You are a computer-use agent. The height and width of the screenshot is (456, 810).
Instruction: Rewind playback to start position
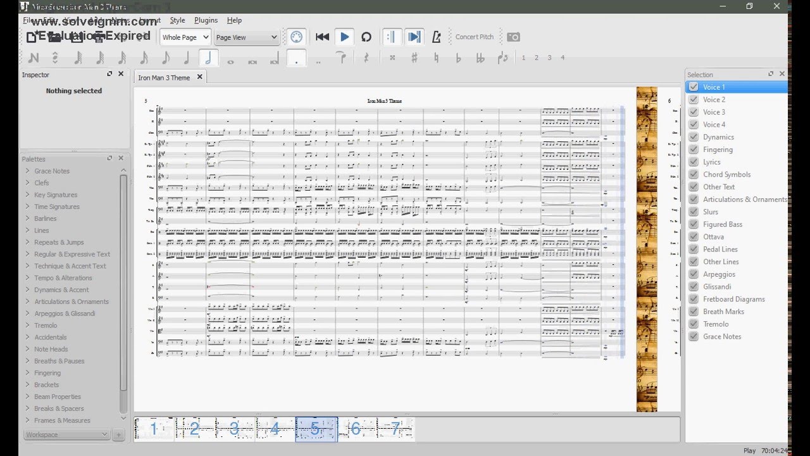(322, 37)
